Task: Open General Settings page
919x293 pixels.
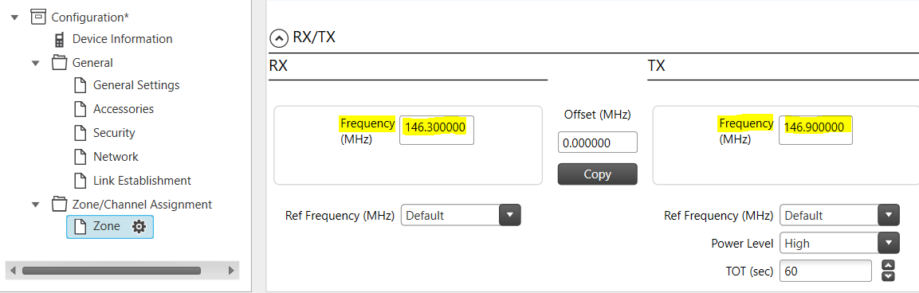Action: pos(128,85)
